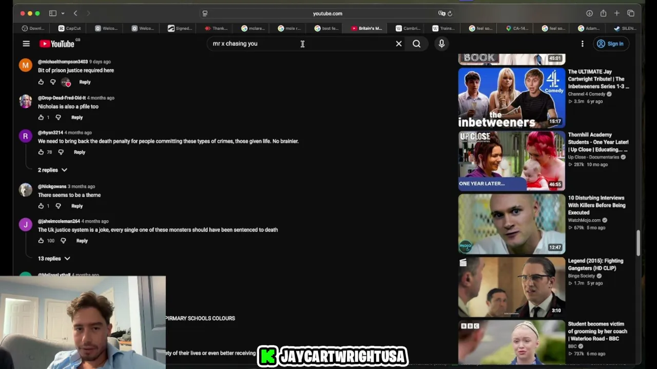Open the Safari sidebar options chevron

(63, 13)
